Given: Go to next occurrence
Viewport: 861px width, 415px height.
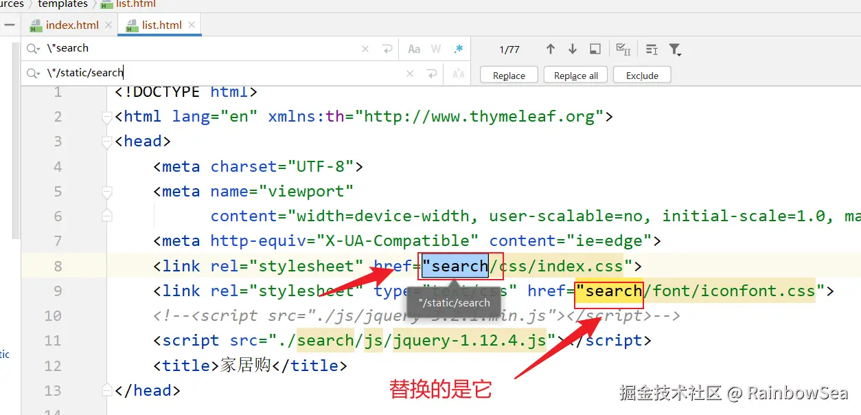Looking at the screenshot, I should pyautogui.click(x=573, y=49).
